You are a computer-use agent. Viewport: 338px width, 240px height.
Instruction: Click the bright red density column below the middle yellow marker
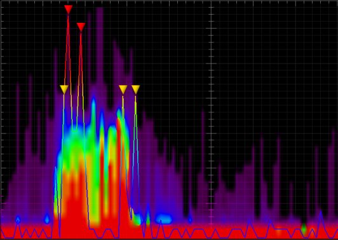point(120,172)
